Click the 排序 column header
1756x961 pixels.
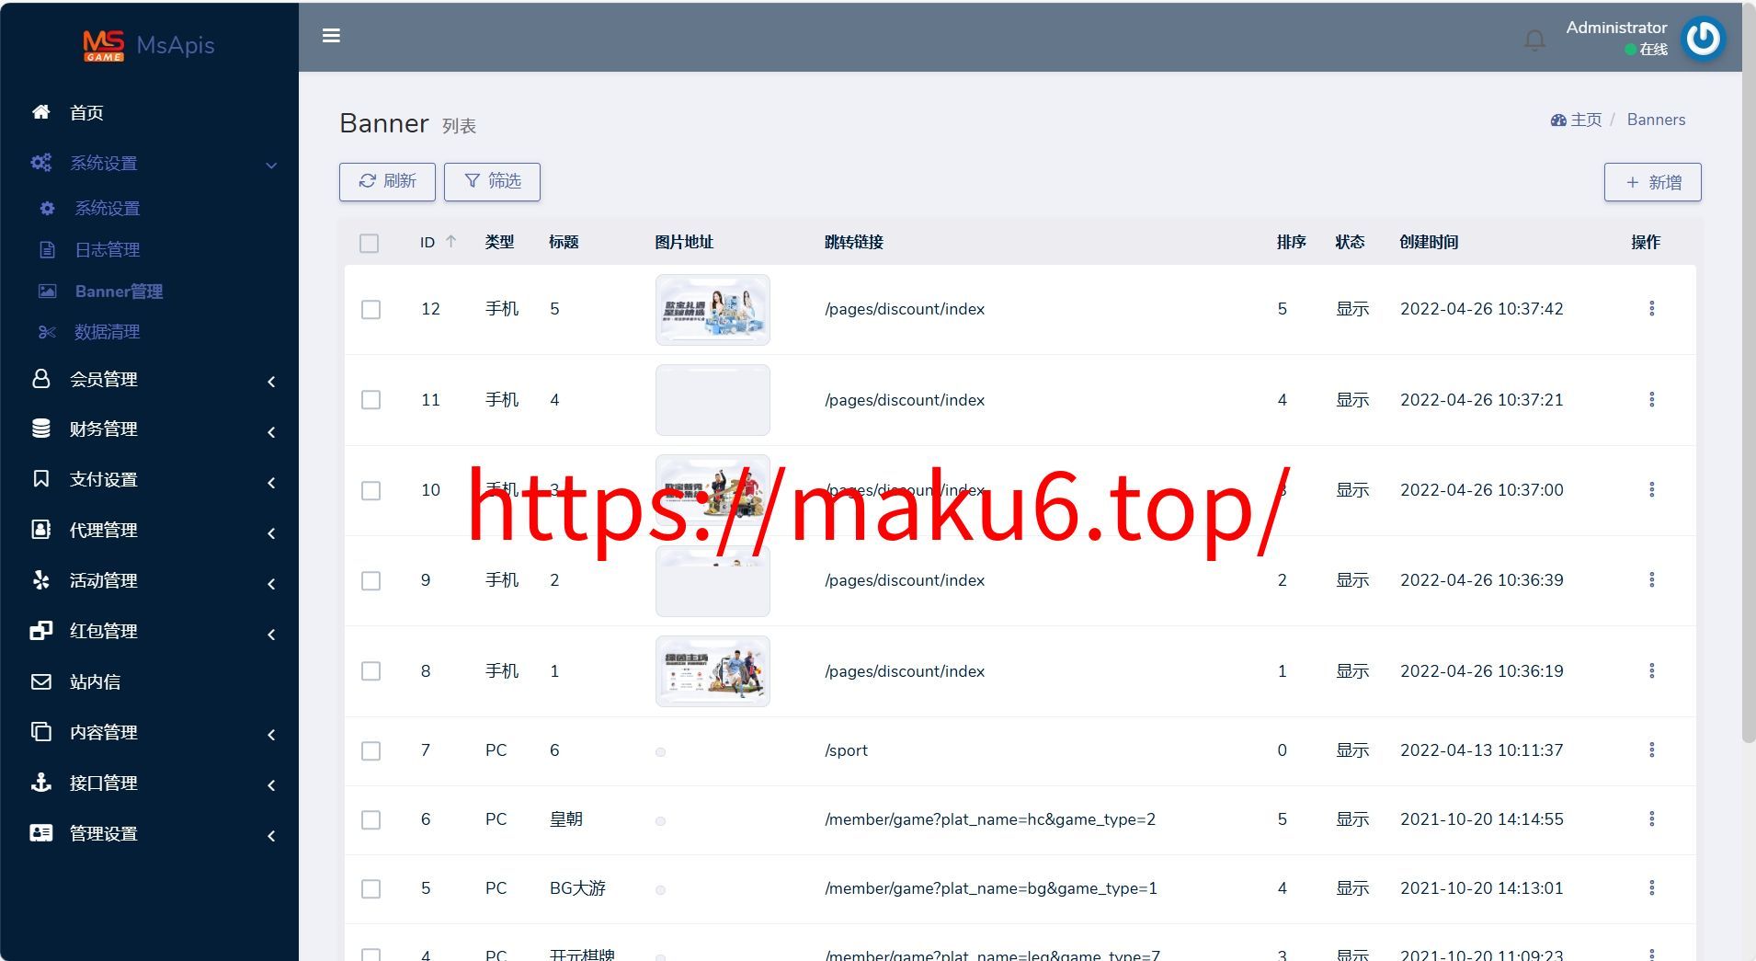(x=1291, y=242)
